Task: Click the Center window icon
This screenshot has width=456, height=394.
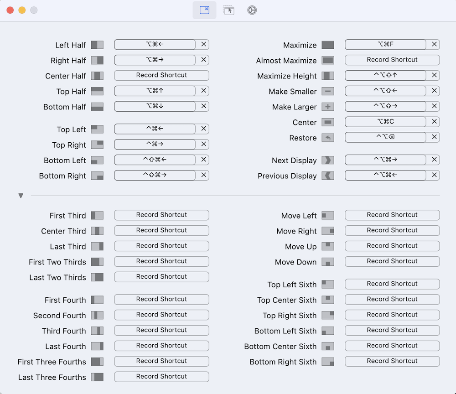Action: [328, 122]
